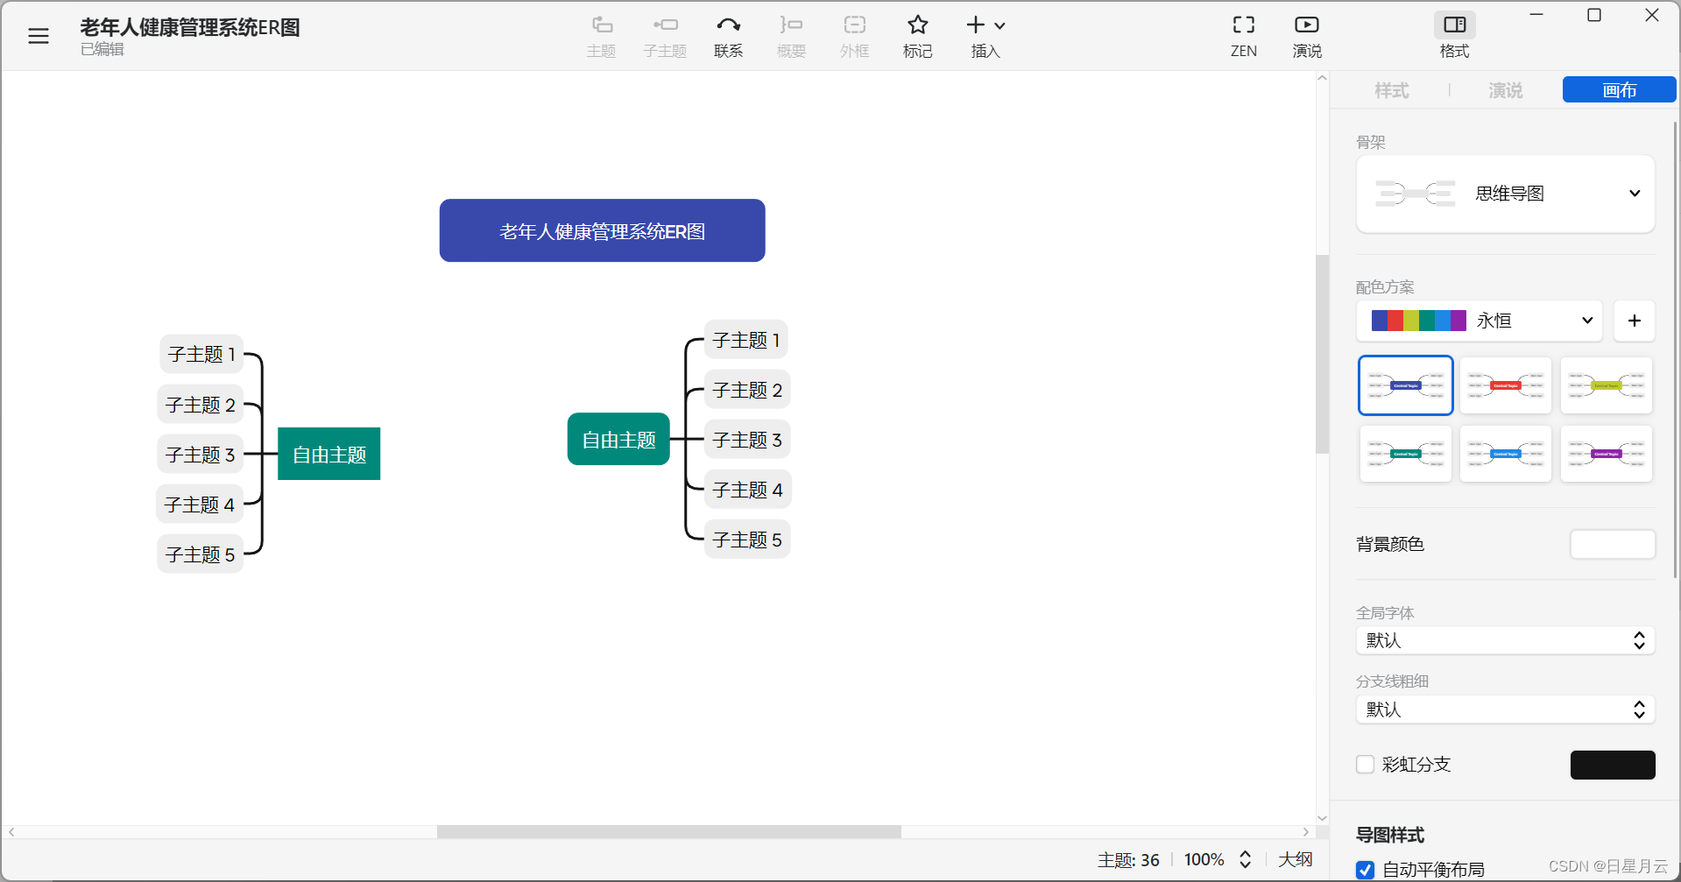
Task: Click the 子主题 subtopic toolbar icon
Action: click(x=665, y=37)
